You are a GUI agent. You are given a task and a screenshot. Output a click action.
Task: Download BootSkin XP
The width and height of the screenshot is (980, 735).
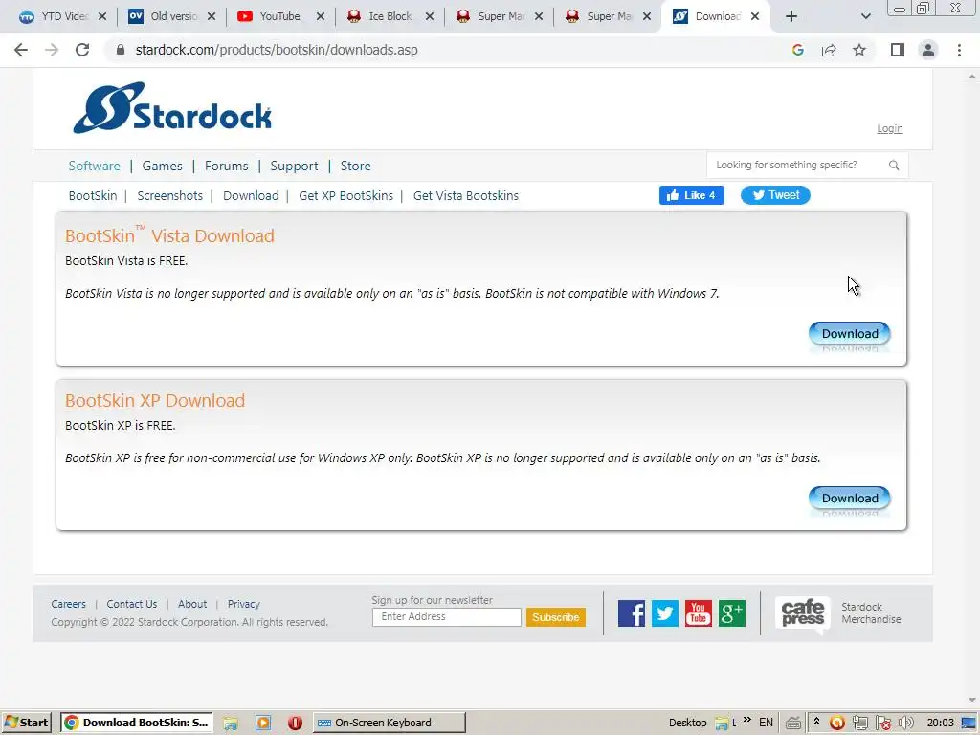(x=850, y=498)
